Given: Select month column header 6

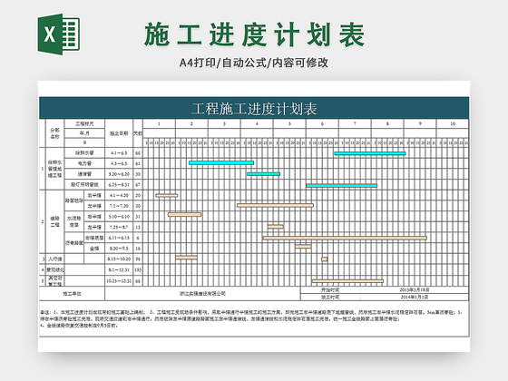Looking at the screenshot, I should tap(322, 123).
